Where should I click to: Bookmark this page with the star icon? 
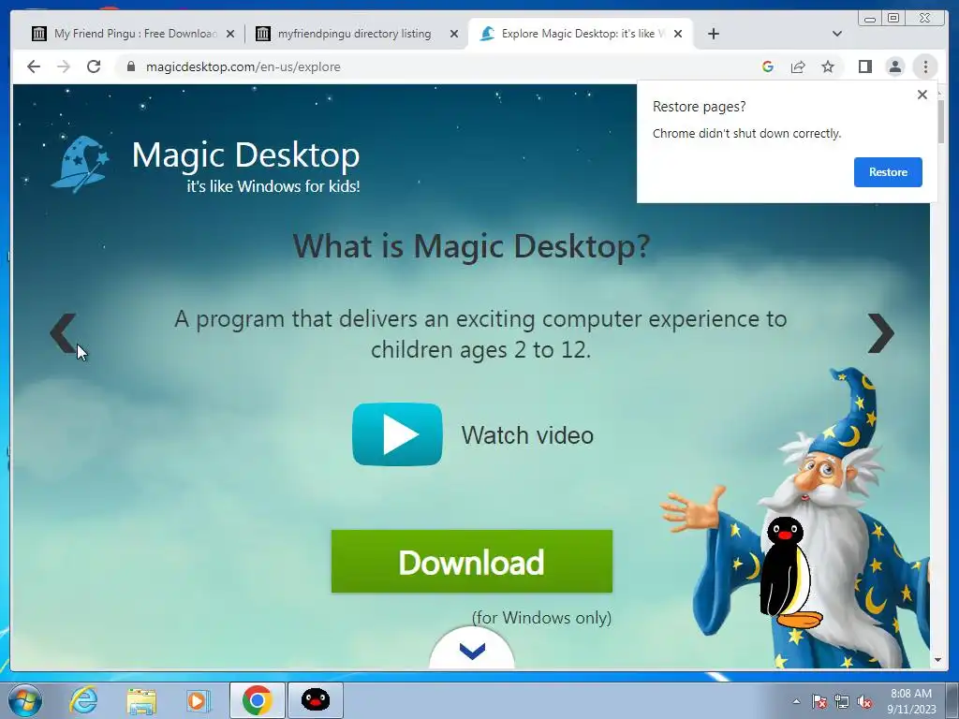(x=828, y=66)
